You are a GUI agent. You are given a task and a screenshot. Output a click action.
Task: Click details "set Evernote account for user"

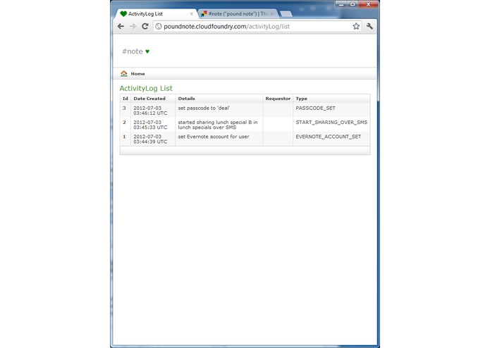coord(214,137)
